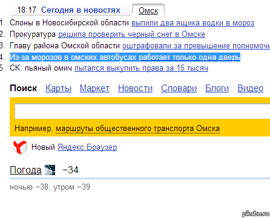Viewport: 270px width, 218px height.
Task: Click the current temperature −34
Action: [70, 170]
